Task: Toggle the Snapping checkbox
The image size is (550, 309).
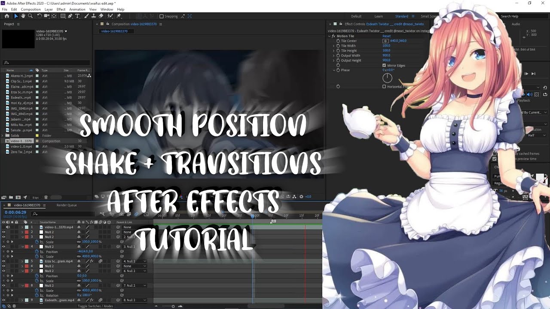Action: tap(161, 16)
